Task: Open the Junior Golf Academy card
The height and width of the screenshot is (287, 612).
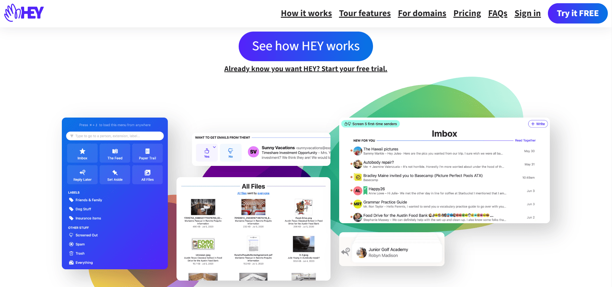Action: click(x=397, y=253)
